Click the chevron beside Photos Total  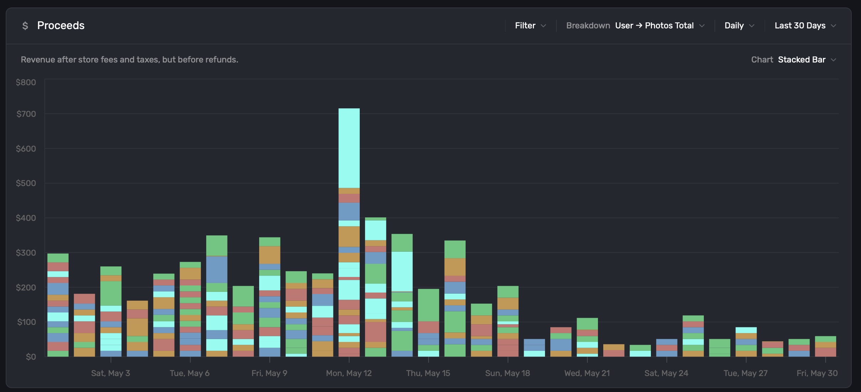pos(702,26)
